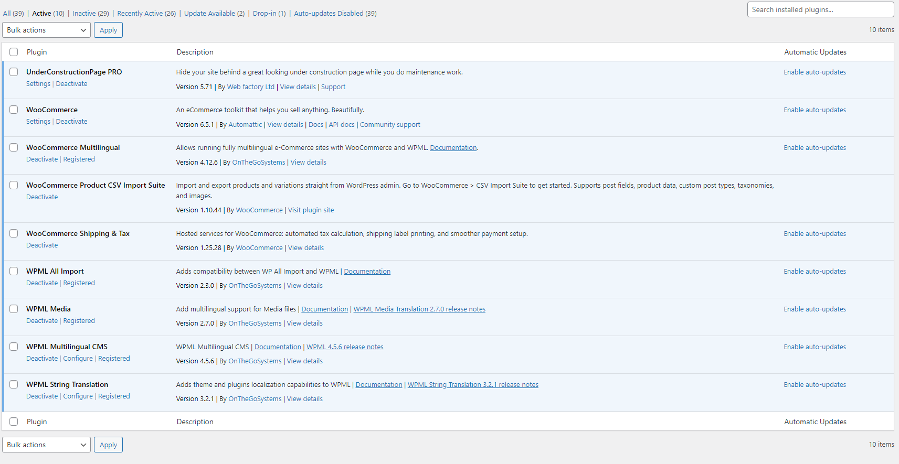Viewport: 899px width, 464px height.
Task: Deactivate WPML String Translation
Action: click(x=42, y=396)
